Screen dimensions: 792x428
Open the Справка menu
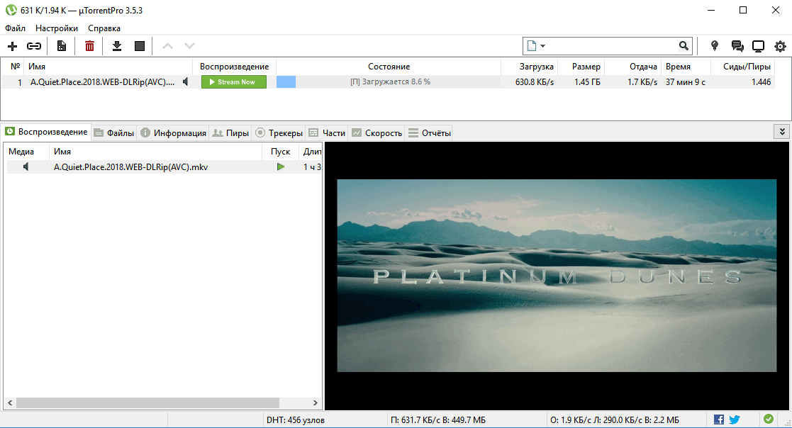[x=104, y=28]
